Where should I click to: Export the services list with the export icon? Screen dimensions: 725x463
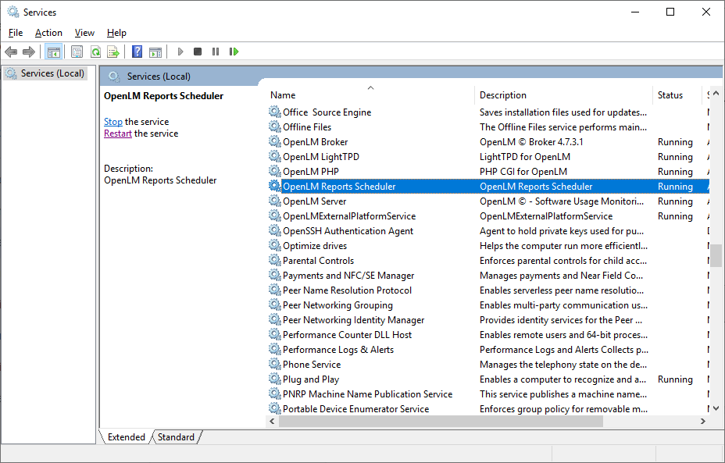[x=114, y=52]
